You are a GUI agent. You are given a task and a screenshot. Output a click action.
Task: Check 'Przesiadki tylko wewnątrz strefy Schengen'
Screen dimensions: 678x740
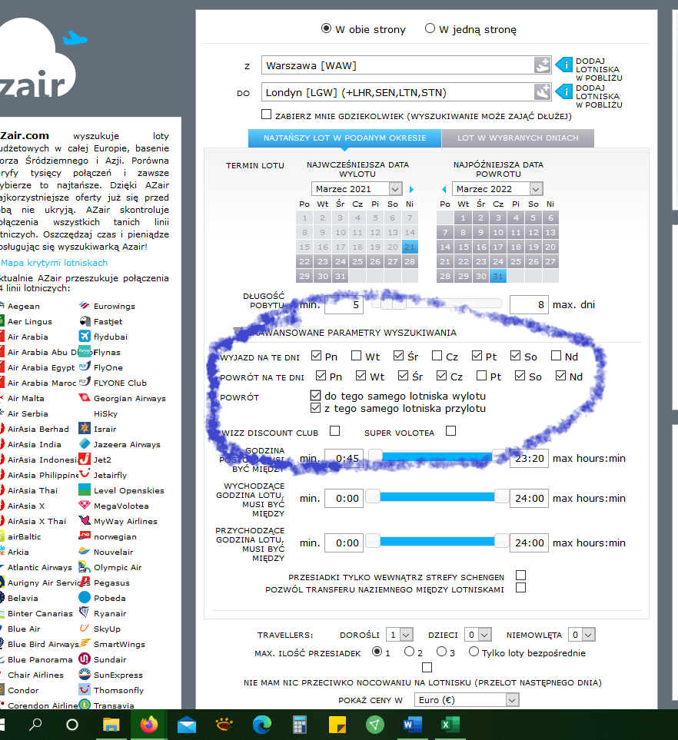(x=520, y=576)
